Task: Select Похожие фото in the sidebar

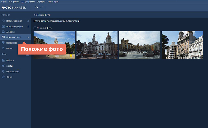Action: coord(14,37)
